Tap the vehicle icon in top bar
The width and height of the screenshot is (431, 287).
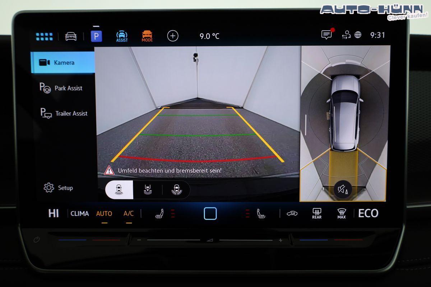[71, 36]
